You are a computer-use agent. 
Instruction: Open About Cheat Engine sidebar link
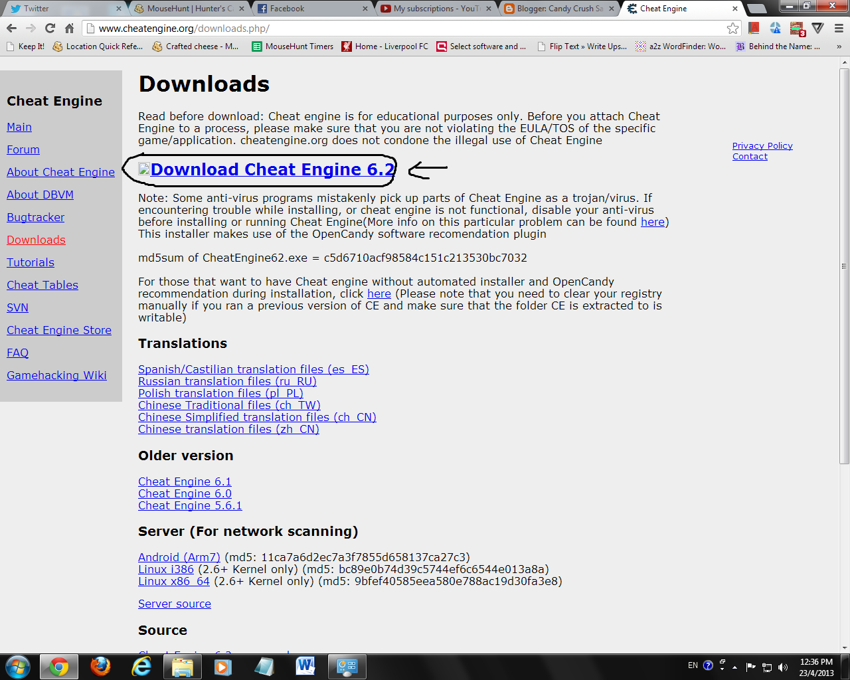pyautogui.click(x=60, y=172)
